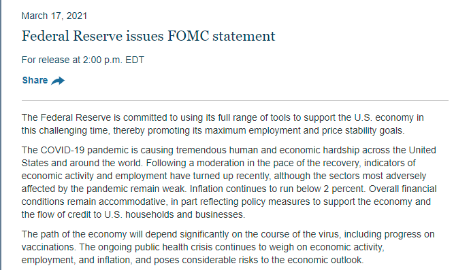This screenshot has width=454, height=270.
Task: Click the phrase 'U.S. households and businesses'
Action: [x=174, y=214]
